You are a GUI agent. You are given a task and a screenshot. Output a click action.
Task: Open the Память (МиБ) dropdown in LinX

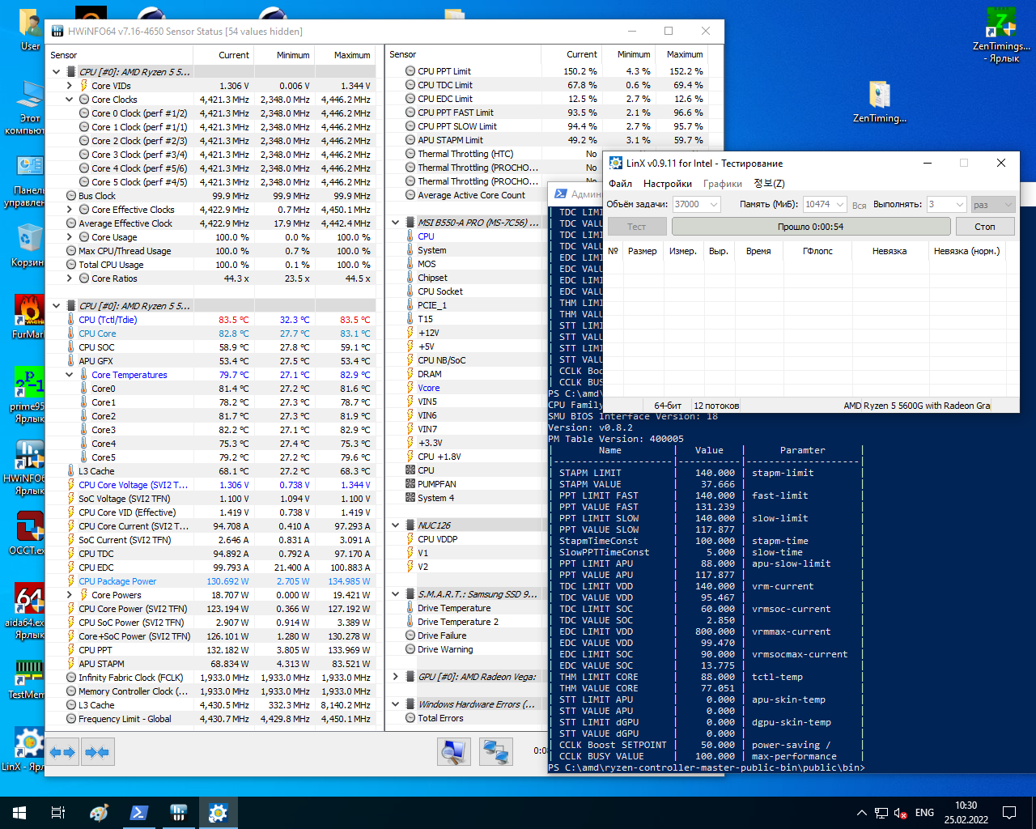[x=840, y=205]
